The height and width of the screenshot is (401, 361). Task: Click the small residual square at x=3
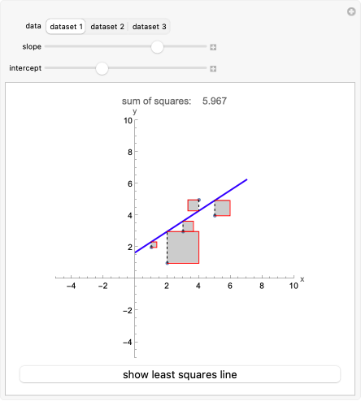(188, 226)
